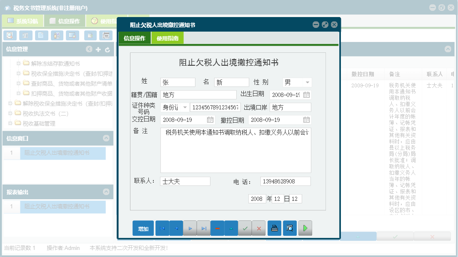Image resolution: width=458 pixels, height=257 pixels.
Task: Refresh the 信息管理 panel with refresh icon
Action: pyautogui.click(x=108, y=49)
